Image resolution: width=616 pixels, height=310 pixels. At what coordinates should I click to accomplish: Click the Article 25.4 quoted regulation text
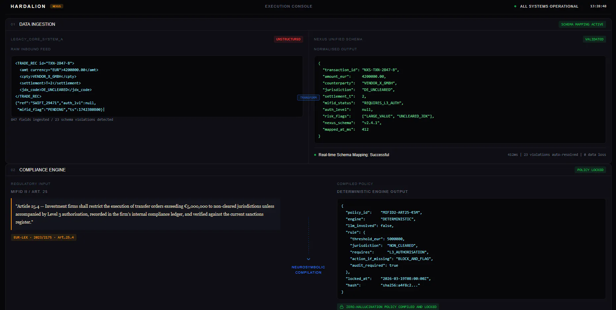(x=145, y=214)
